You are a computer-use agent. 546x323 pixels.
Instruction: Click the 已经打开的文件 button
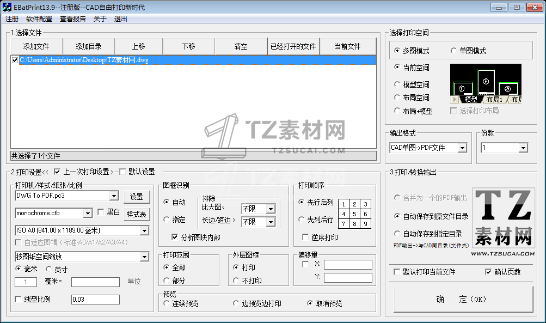click(x=293, y=46)
